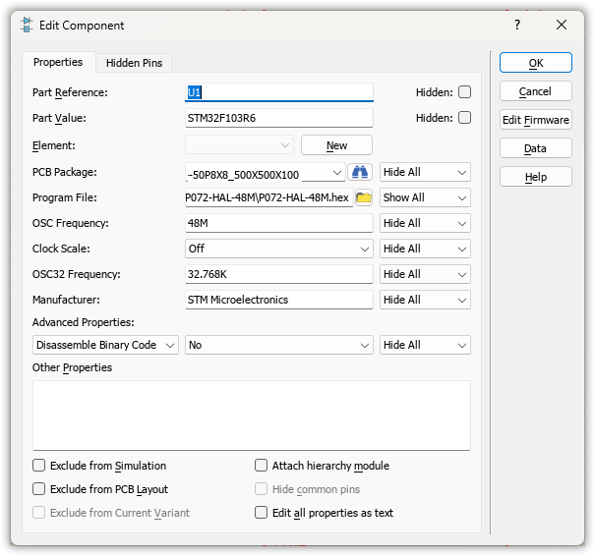Check Attach hierarchy module
Viewport: 595px width, 556px height.
click(261, 465)
